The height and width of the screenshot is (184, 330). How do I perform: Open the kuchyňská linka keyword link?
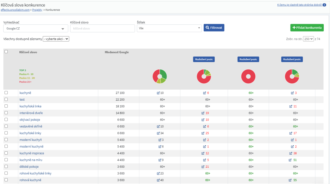[30, 106]
